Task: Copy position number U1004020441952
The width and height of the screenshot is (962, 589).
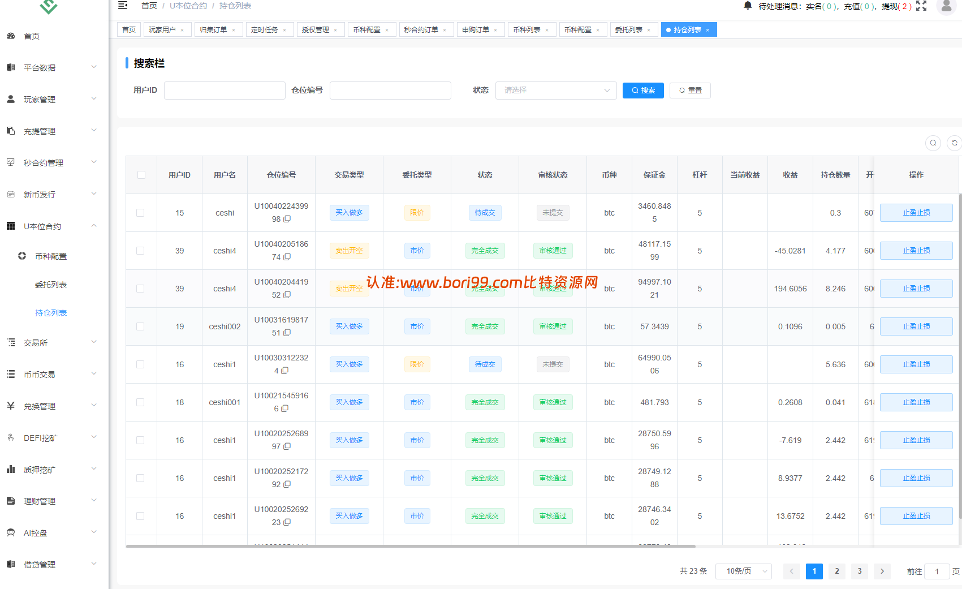Action: (287, 295)
